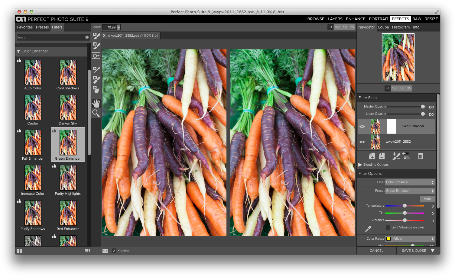Open the PORTRAIT module in the top bar
Screen dimensions: 455x276
379,19
